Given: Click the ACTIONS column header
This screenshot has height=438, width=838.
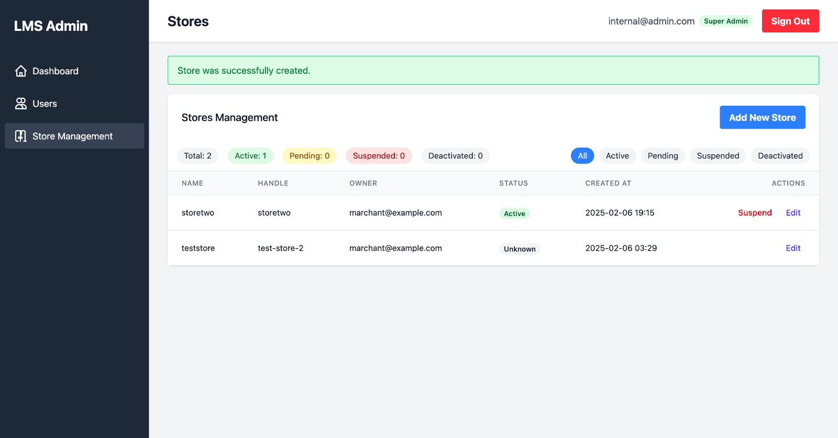Looking at the screenshot, I should tap(788, 183).
